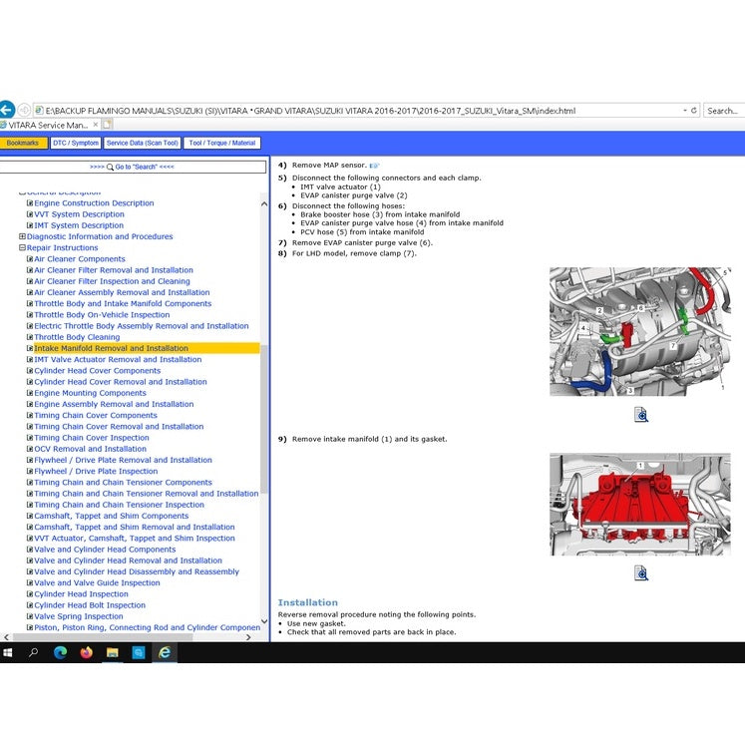
Task: Launch Firefox from the taskbar
Action: pyautogui.click(x=86, y=652)
